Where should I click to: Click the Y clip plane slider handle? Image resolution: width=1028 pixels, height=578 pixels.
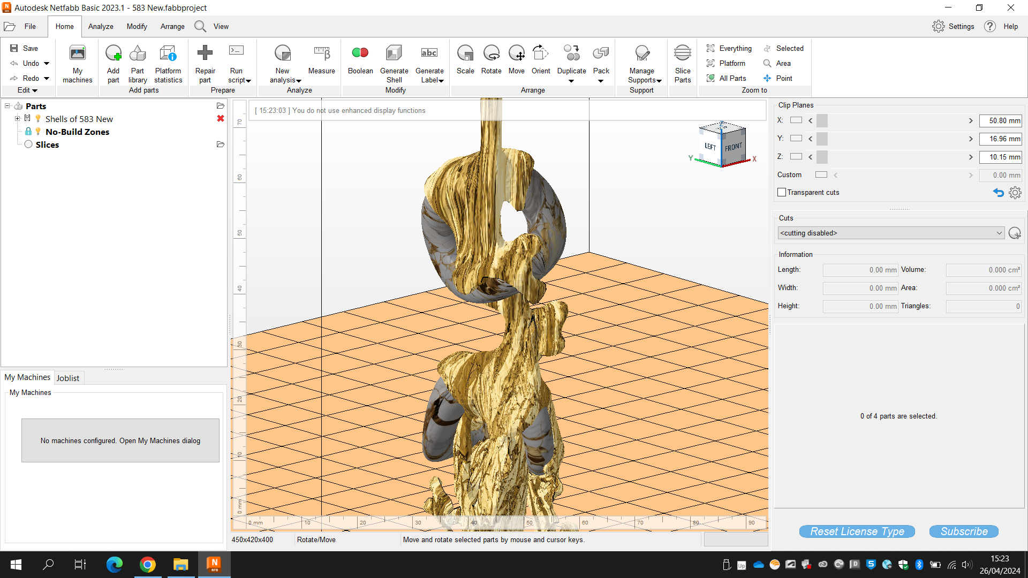pos(822,139)
